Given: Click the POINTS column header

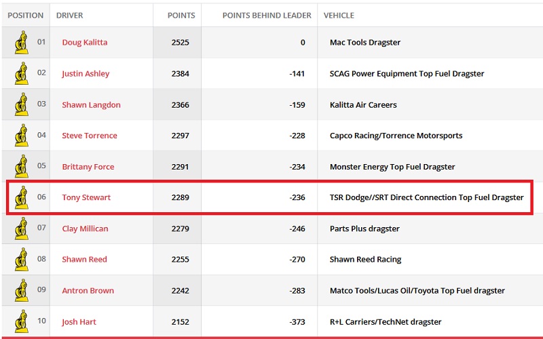Looking at the screenshot, I should 181,16.
